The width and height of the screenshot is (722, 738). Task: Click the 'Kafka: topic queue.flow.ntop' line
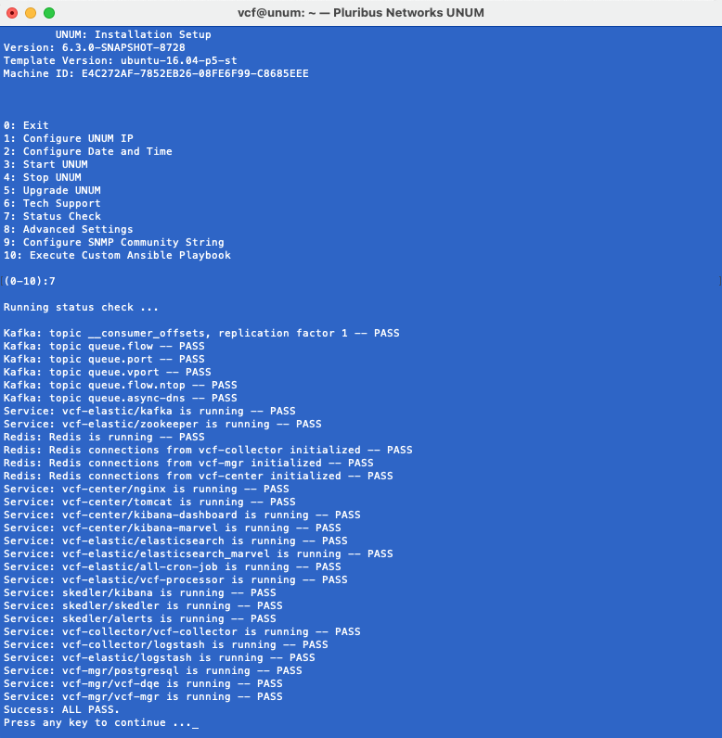point(120,385)
